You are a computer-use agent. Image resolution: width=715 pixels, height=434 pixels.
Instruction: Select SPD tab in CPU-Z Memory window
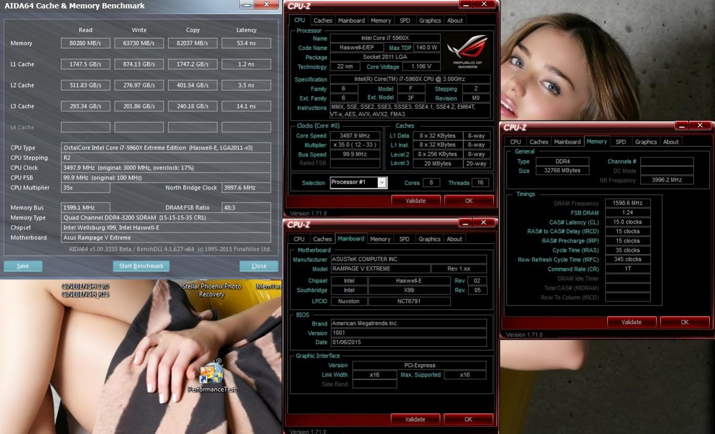coord(621,142)
